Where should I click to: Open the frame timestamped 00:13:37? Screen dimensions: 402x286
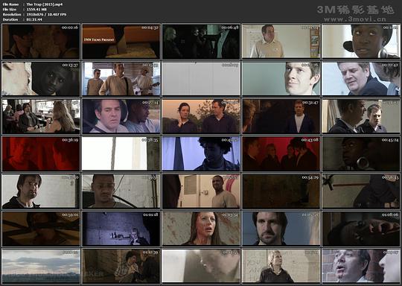click(x=41, y=79)
